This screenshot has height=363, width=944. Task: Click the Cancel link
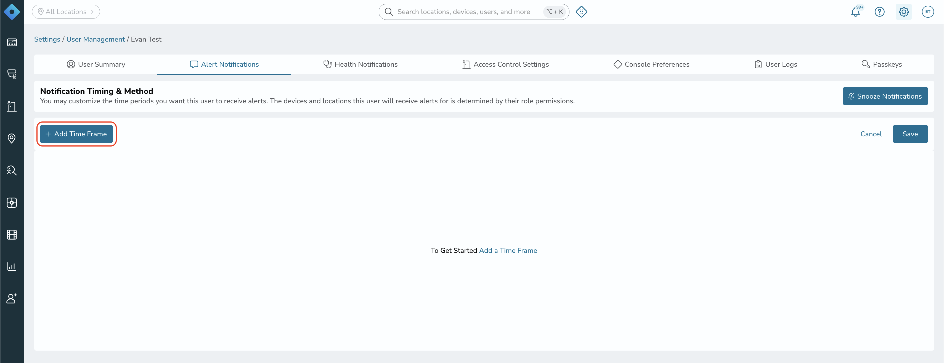(x=871, y=134)
